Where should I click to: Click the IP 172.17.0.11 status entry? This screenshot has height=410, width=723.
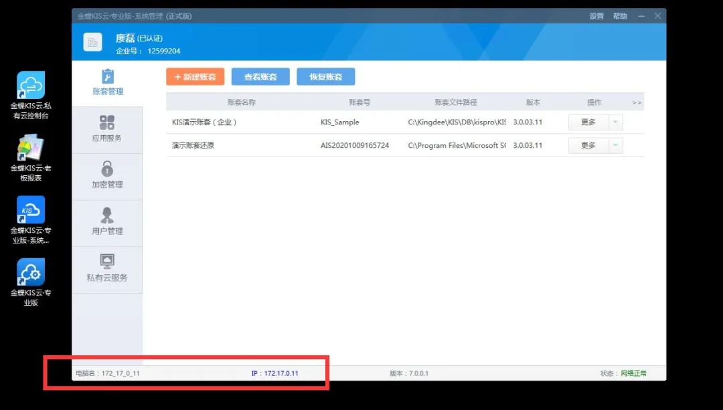(275, 373)
